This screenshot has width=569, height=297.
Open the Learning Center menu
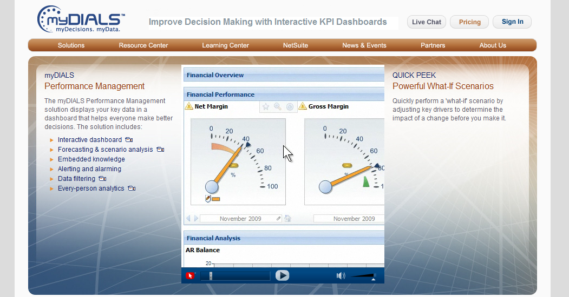(225, 45)
